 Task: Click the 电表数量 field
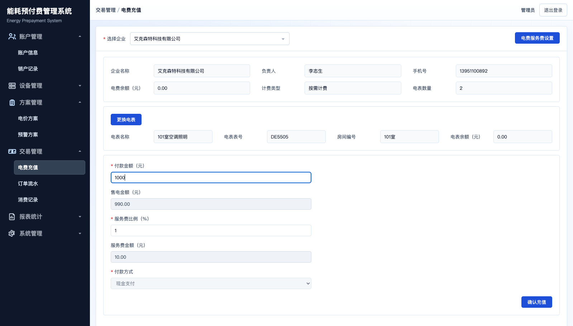pos(504,88)
